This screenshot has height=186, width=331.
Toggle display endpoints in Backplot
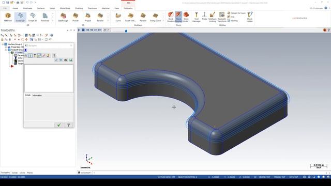[43, 55]
